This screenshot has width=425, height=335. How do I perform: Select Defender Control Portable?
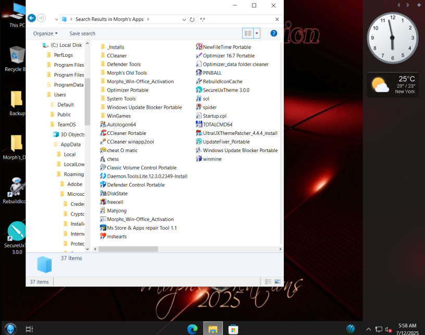point(132,185)
